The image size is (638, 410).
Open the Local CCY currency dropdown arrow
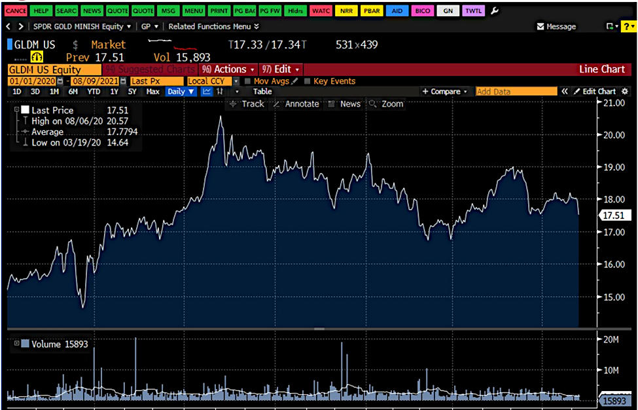(x=236, y=81)
